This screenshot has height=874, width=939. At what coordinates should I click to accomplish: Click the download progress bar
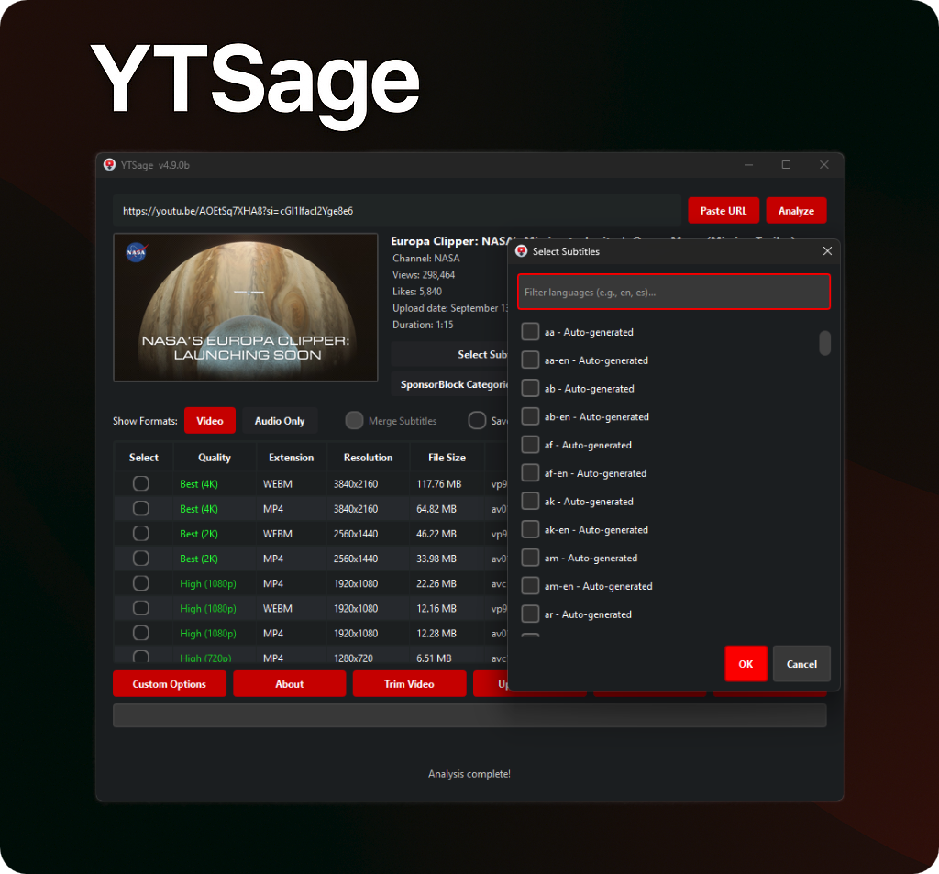469,715
